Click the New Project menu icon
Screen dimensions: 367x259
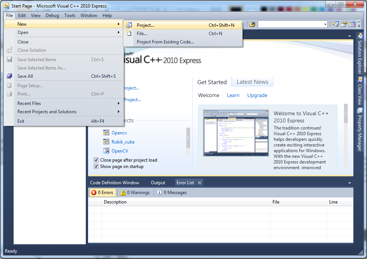129,25
